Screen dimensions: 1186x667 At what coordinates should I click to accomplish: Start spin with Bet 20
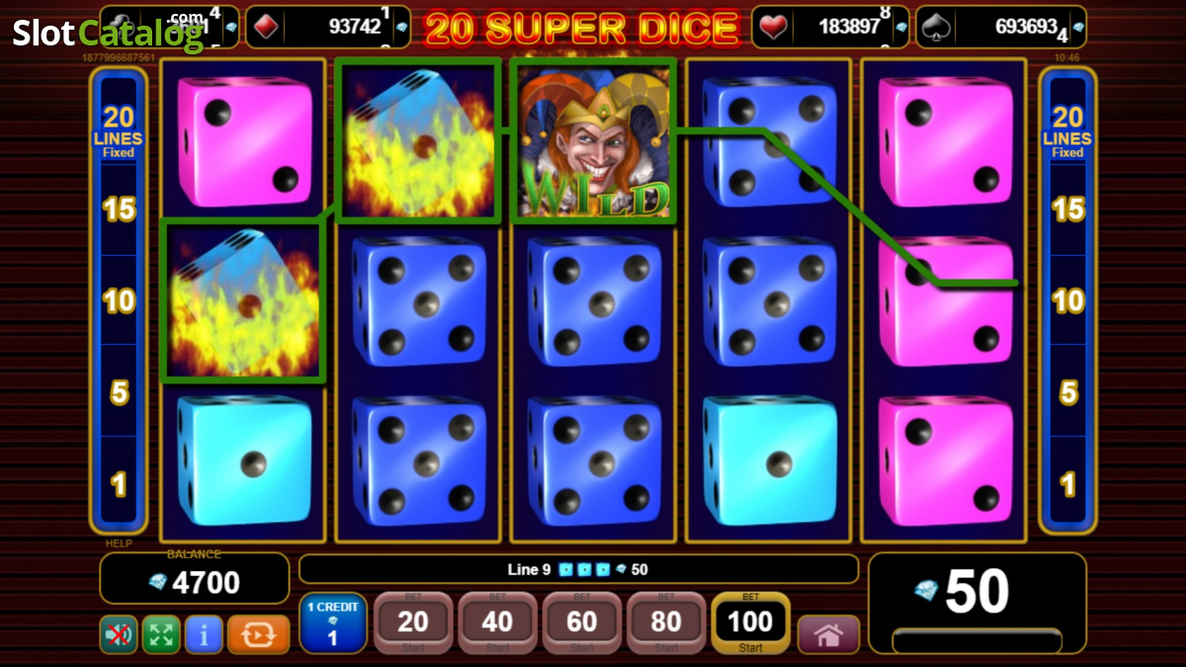(x=413, y=623)
